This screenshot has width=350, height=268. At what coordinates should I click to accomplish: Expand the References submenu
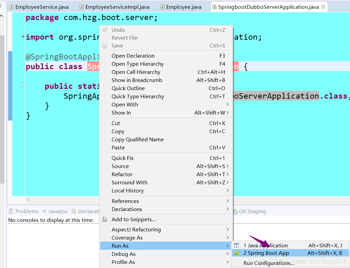pos(166,201)
